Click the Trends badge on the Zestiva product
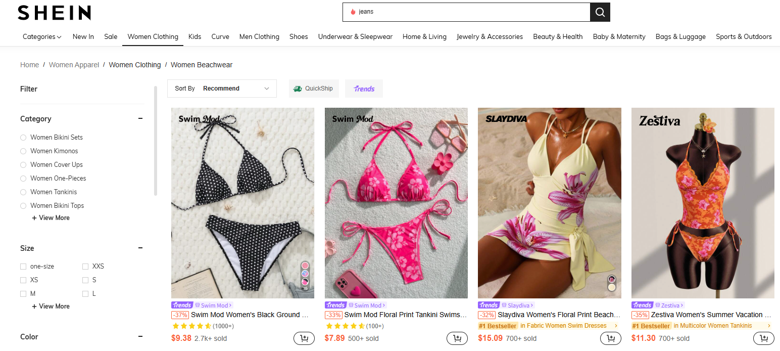The height and width of the screenshot is (351, 780). [x=642, y=304]
